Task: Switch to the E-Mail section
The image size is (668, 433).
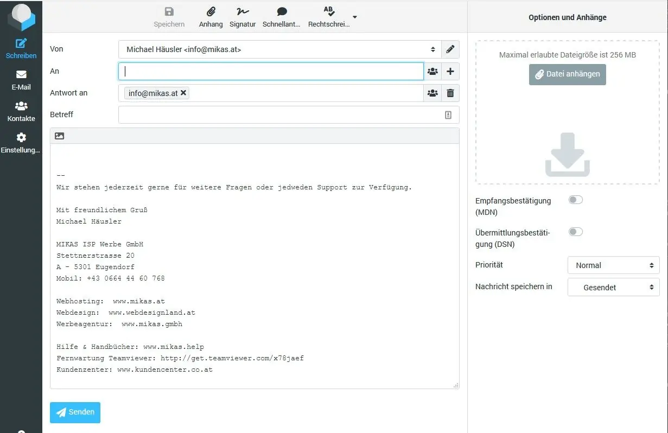Action: pos(21,79)
